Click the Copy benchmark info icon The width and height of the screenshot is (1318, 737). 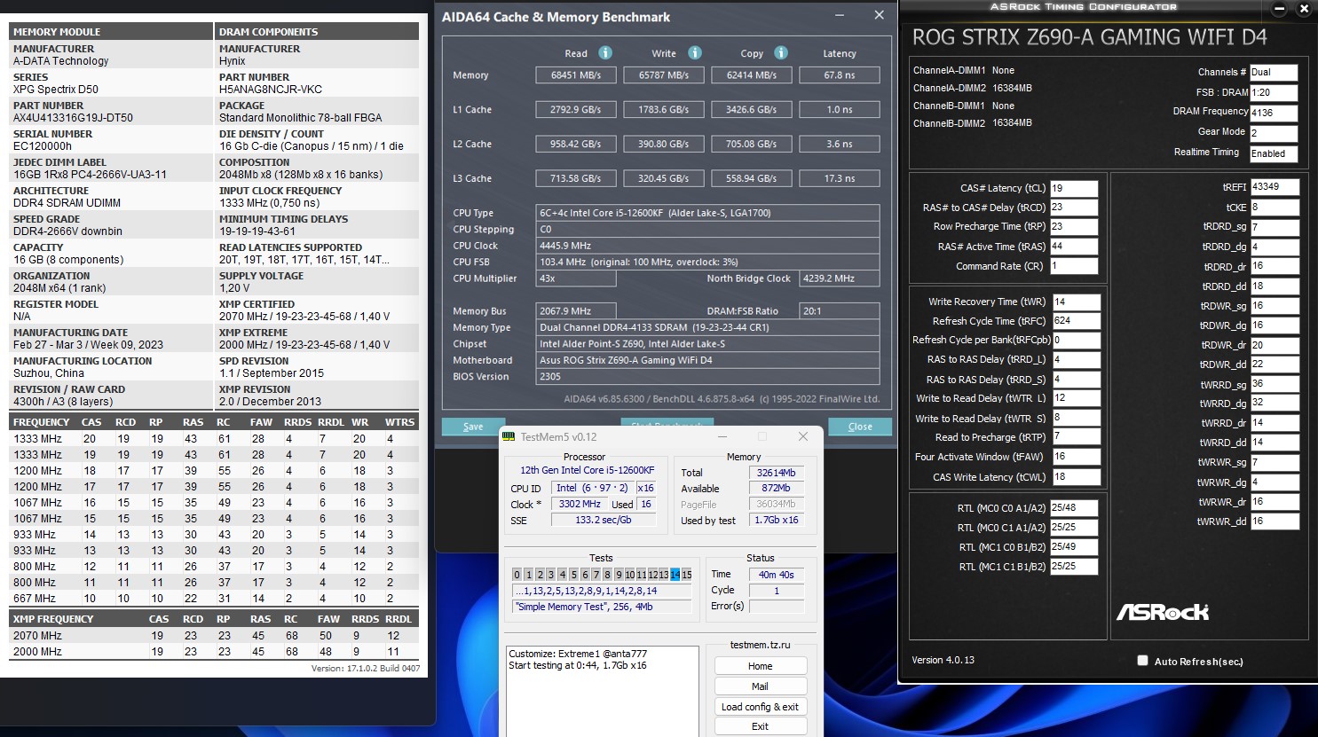(781, 53)
